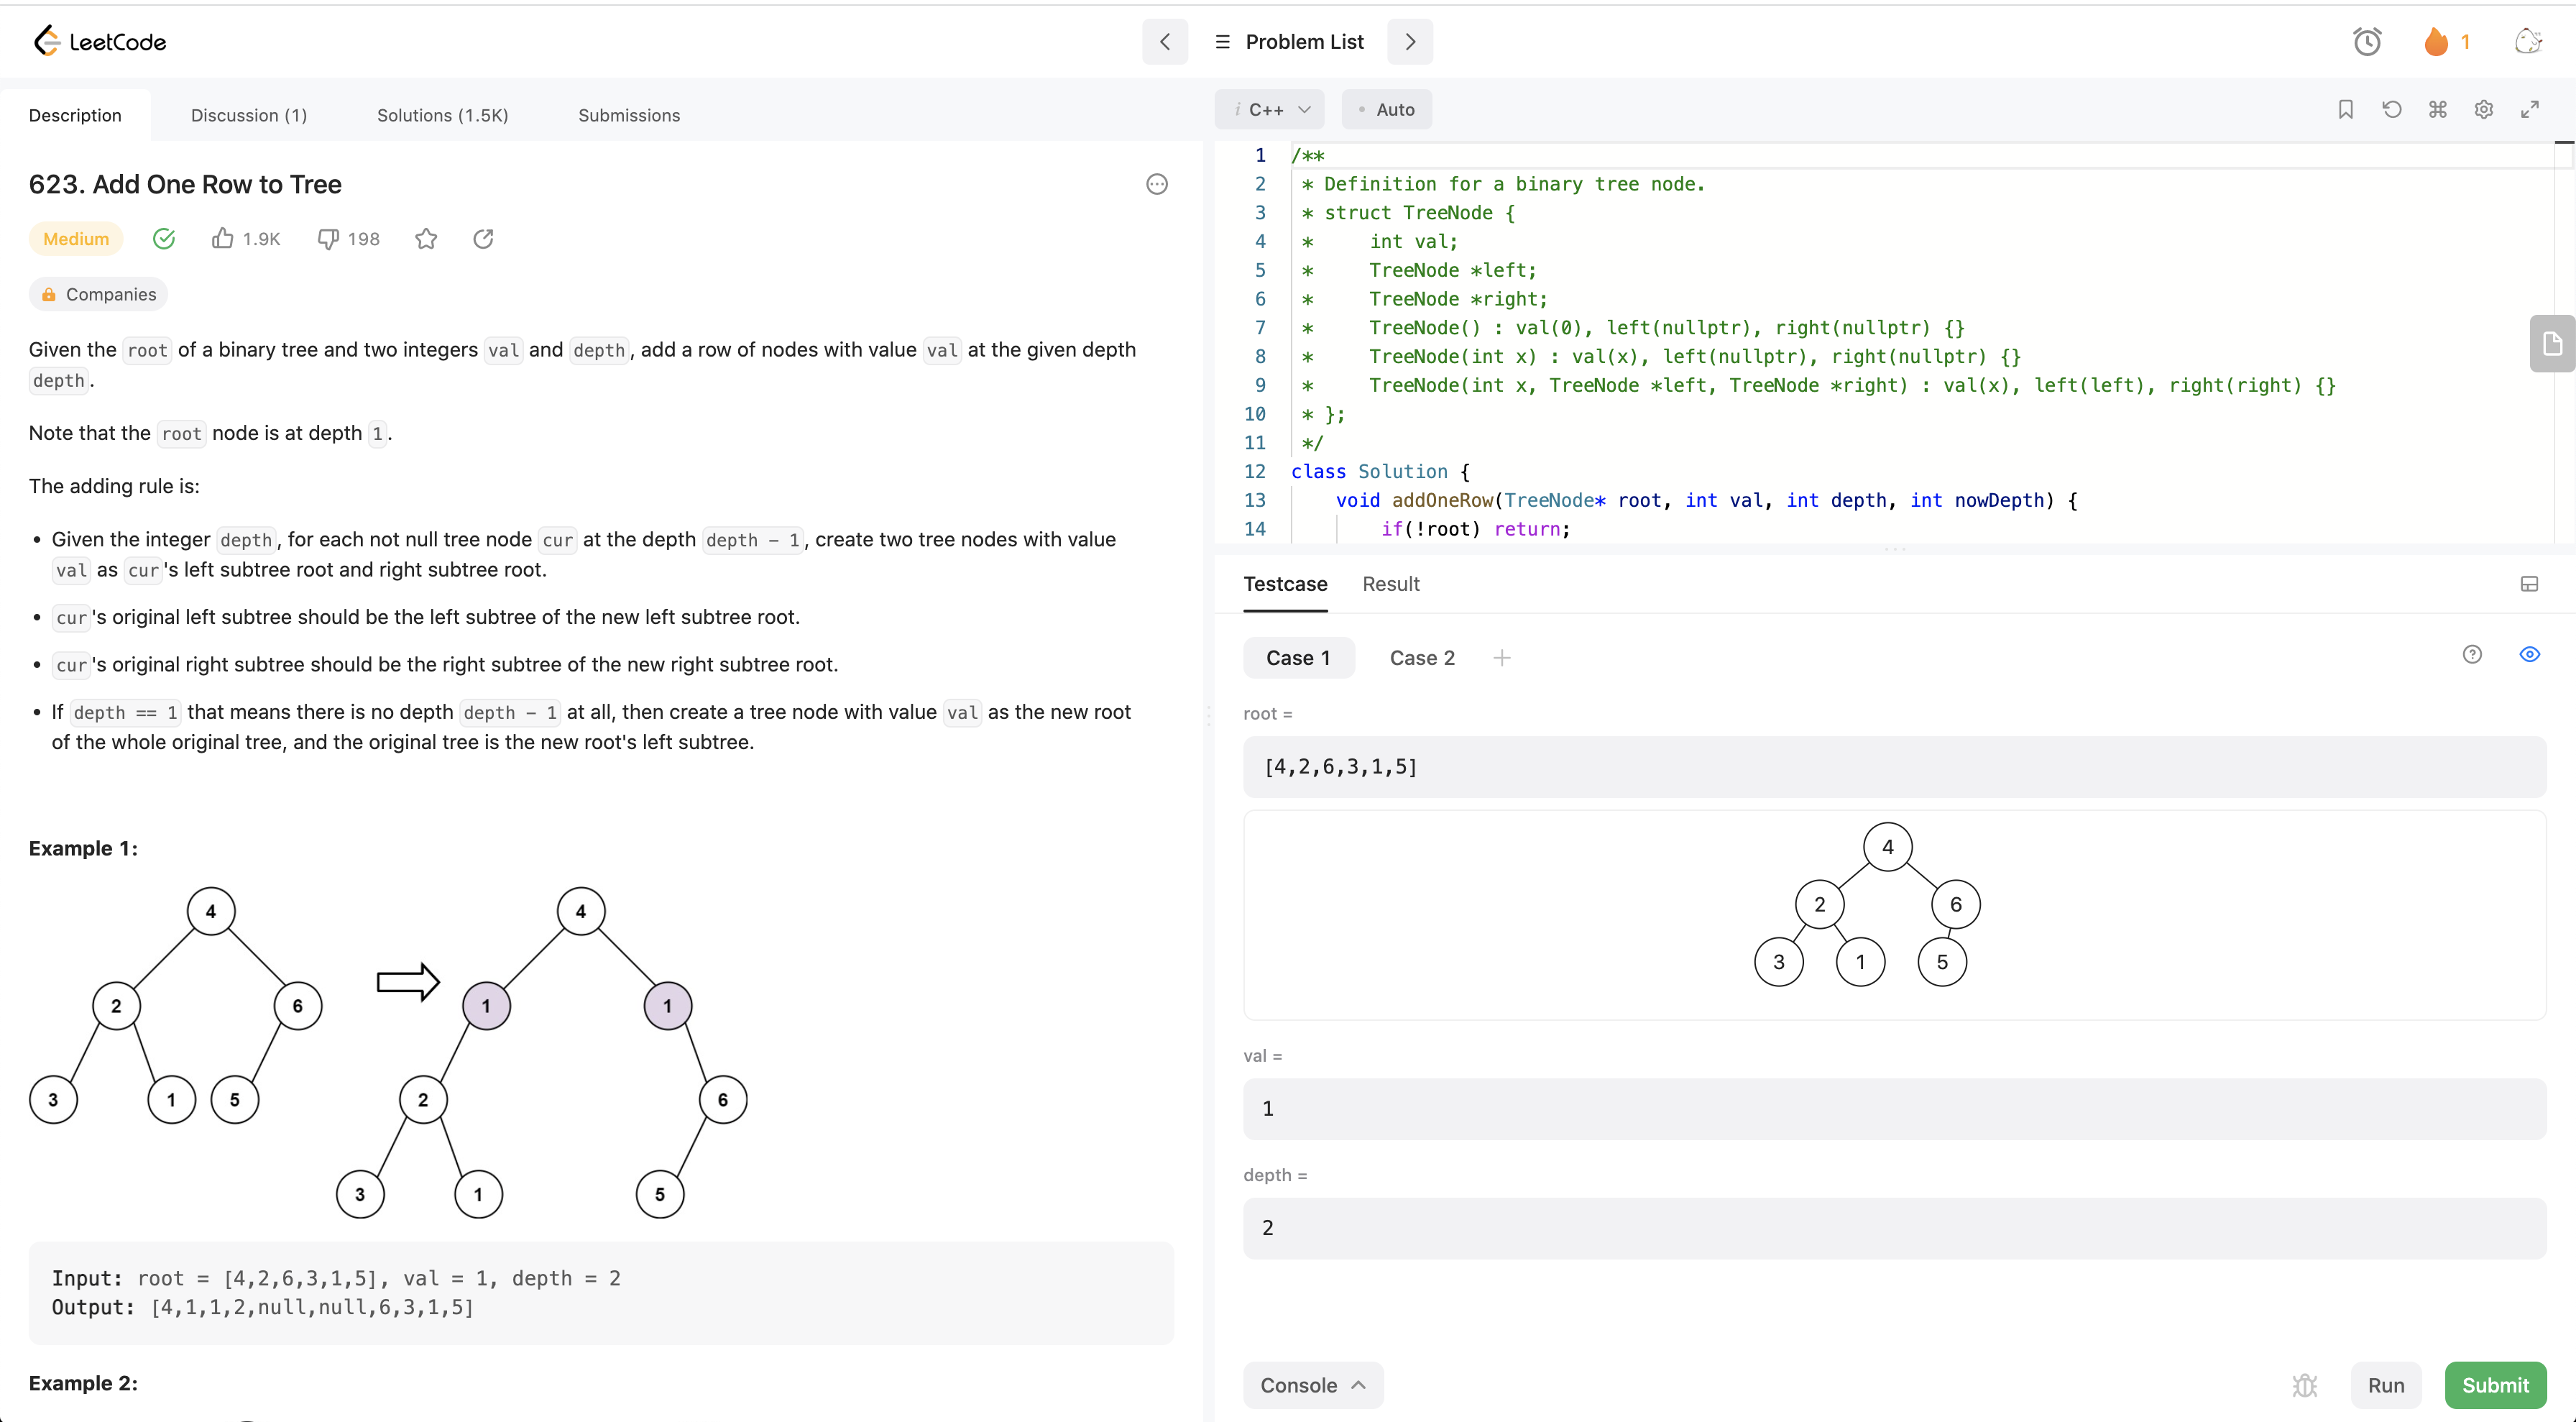Switch to the Solutions (1.5K) tab

[x=442, y=115]
